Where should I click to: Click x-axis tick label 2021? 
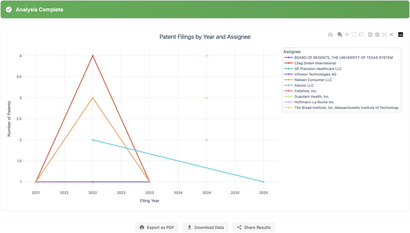[36, 193]
